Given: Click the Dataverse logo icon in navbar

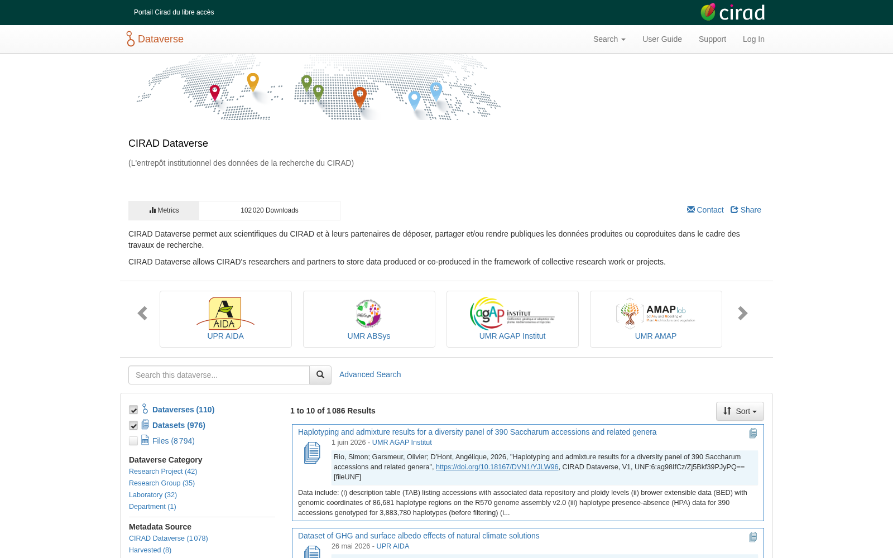Looking at the screenshot, I should [130, 39].
